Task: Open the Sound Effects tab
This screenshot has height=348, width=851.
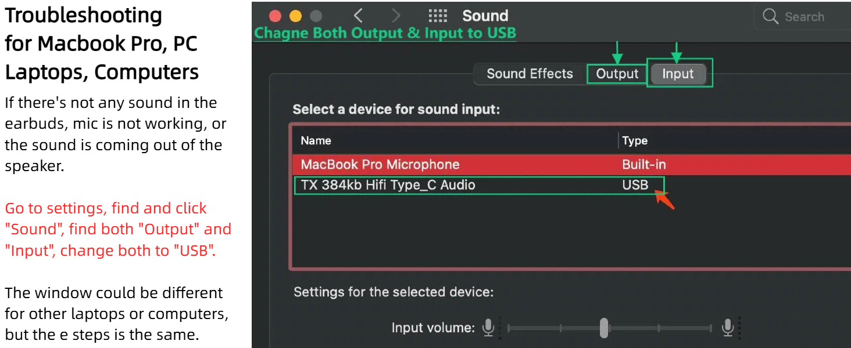Action: pyautogui.click(x=530, y=74)
